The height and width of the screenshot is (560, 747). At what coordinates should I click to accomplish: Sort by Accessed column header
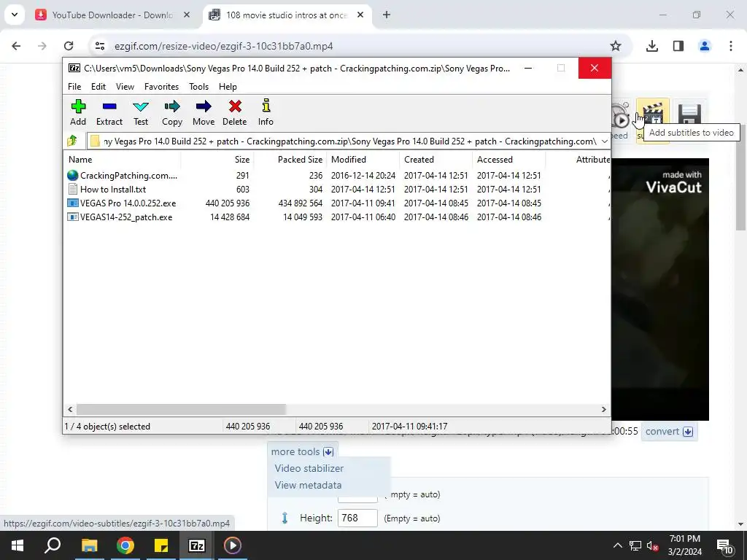tap(508, 160)
